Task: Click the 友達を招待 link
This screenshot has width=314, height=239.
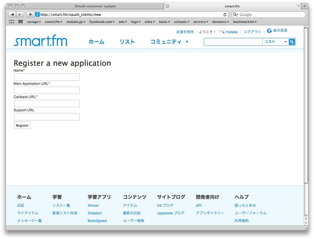Action: 185,32
